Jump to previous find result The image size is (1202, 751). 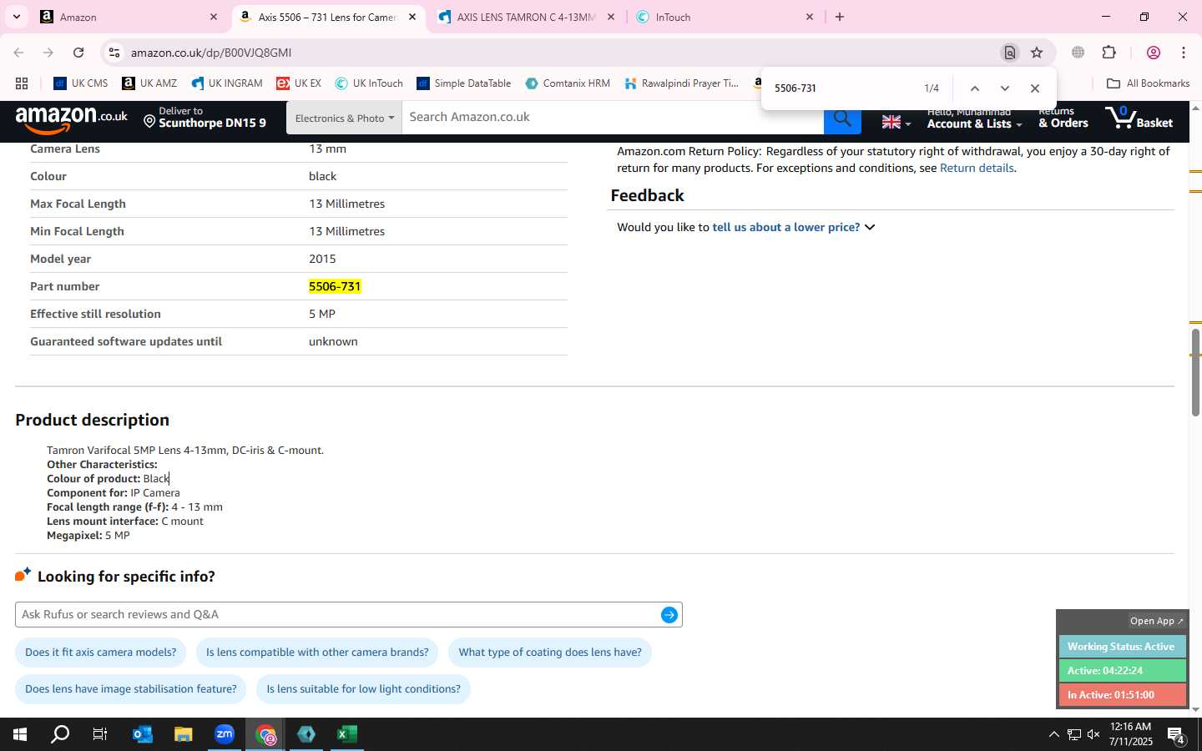tap(974, 88)
